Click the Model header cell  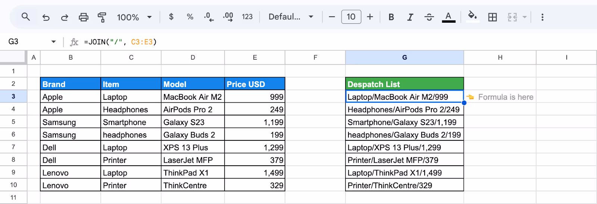[193, 84]
